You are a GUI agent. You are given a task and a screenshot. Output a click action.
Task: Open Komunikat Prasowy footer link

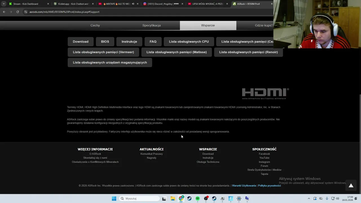[151, 154]
